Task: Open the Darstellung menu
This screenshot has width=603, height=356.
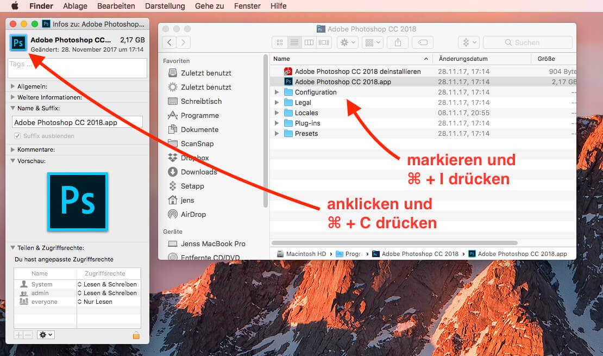Action: 165,6
